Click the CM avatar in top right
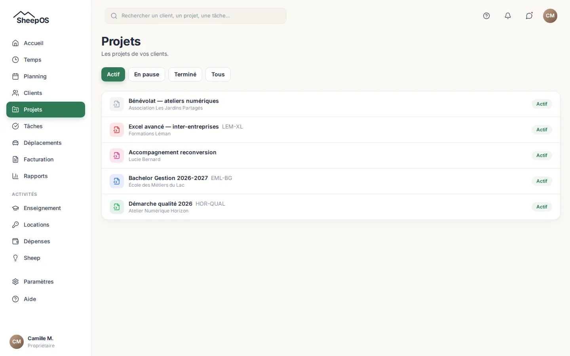This screenshot has width=570, height=356. pos(550,16)
